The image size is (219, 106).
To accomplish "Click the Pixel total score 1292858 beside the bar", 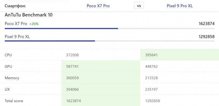I will (x=206, y=37).
